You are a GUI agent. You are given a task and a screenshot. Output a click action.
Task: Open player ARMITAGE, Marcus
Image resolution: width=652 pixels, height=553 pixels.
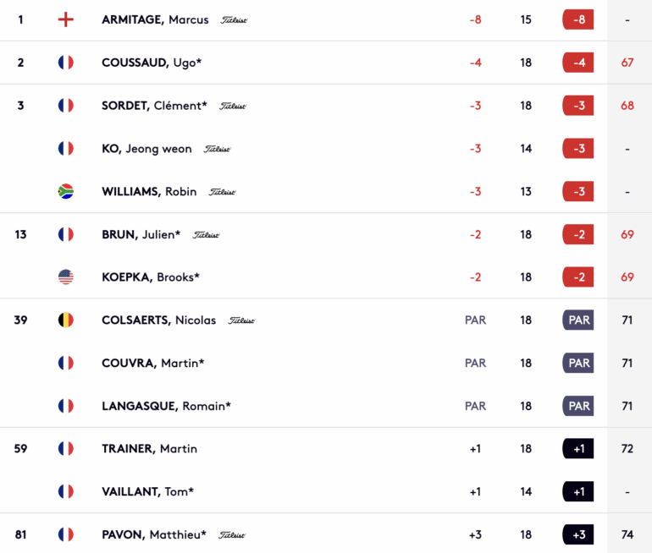click(x=155, y=19)
